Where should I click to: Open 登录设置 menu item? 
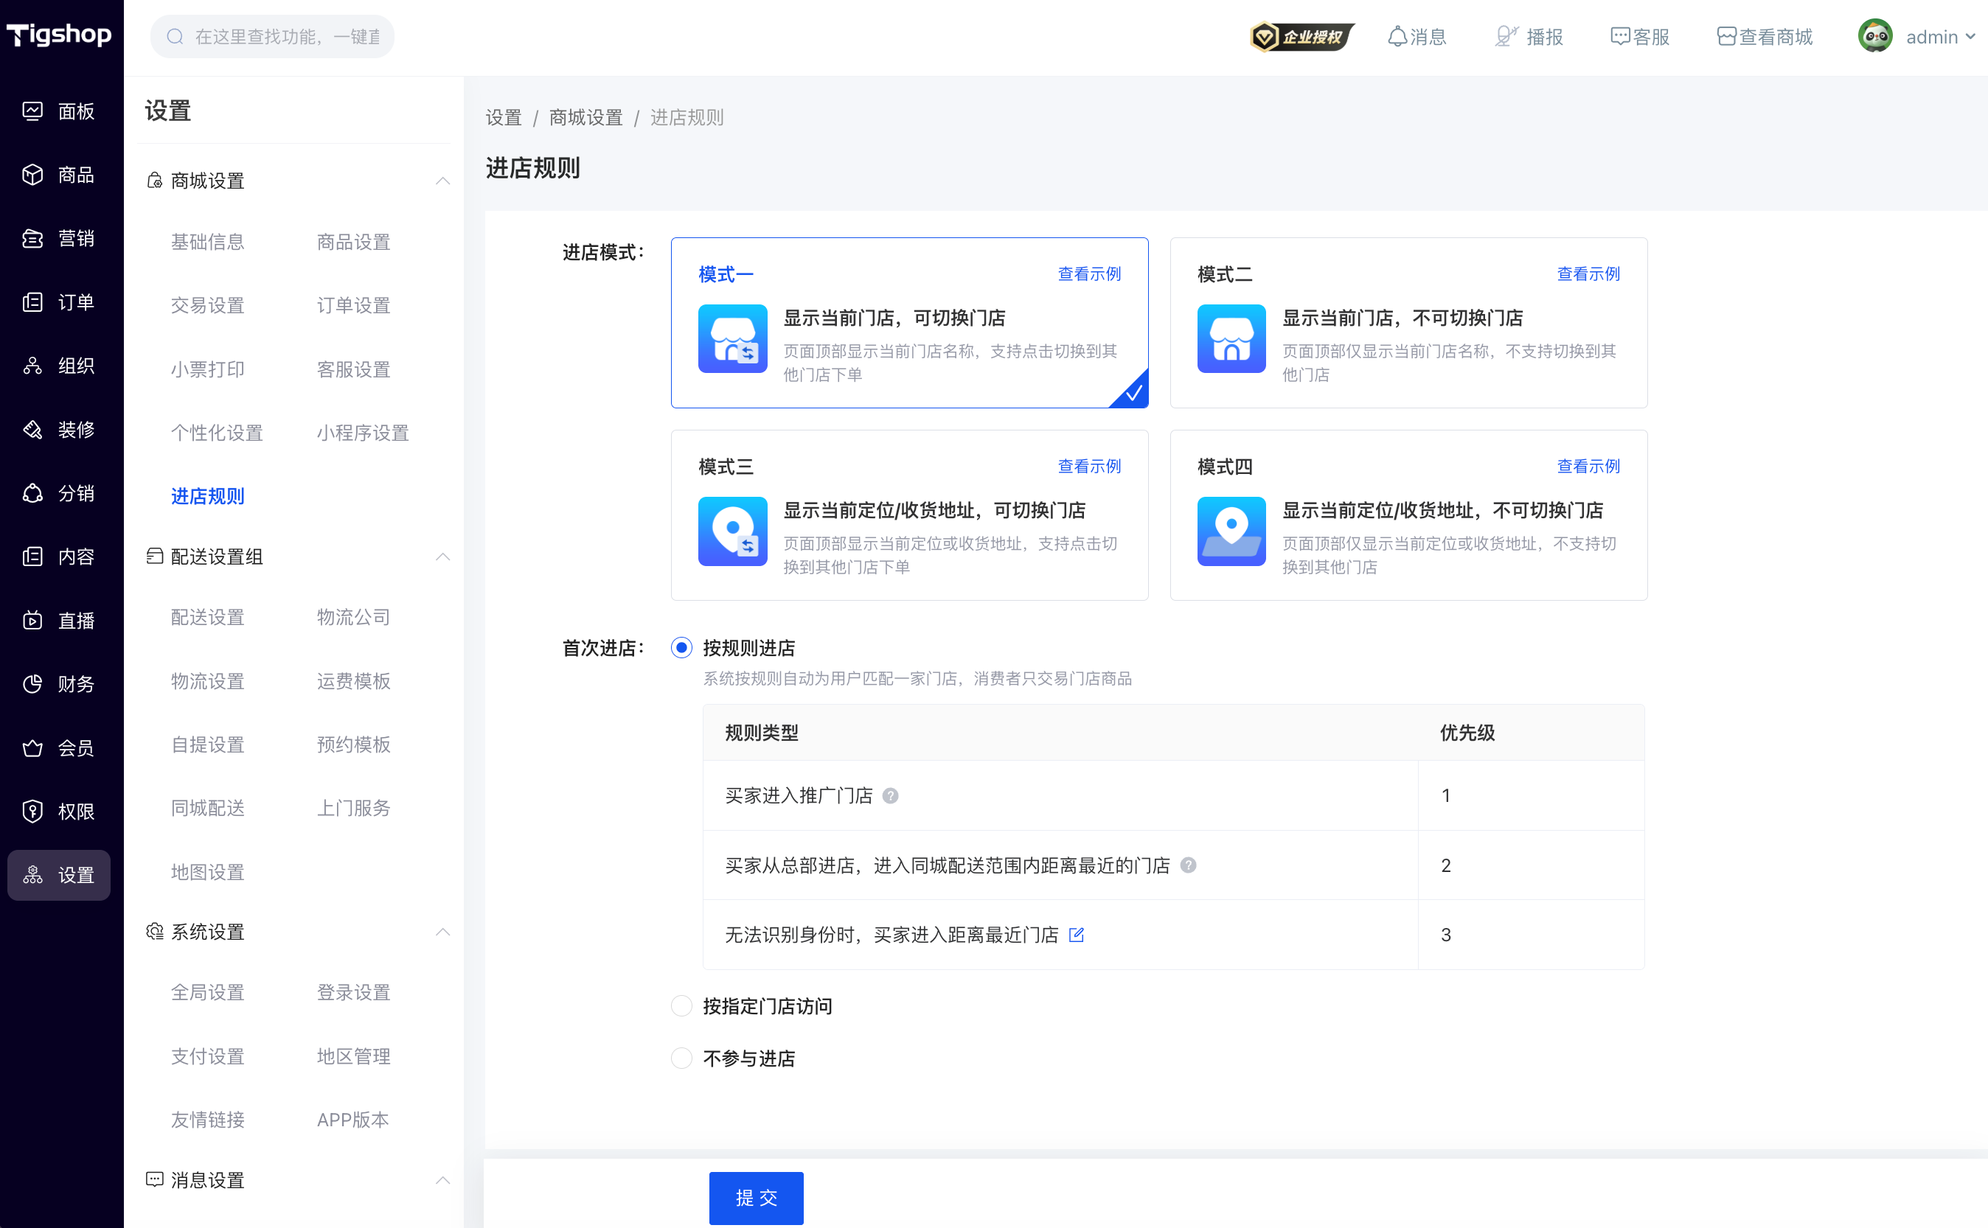(353, 992)
